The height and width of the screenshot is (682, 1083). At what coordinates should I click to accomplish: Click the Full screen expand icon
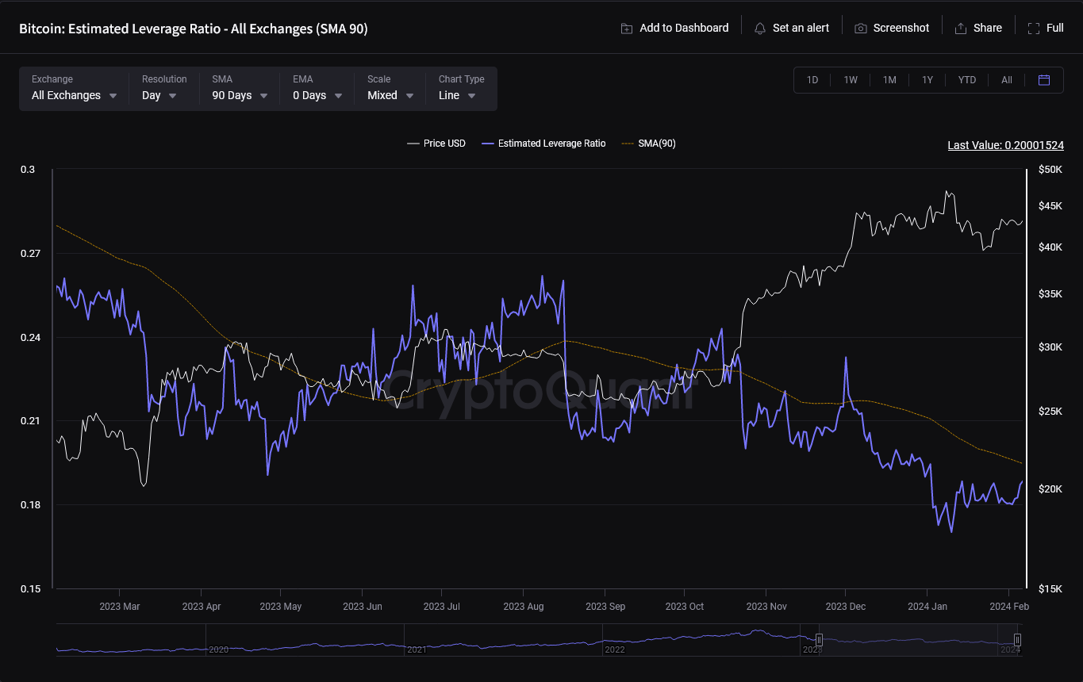click(1034, 28)
